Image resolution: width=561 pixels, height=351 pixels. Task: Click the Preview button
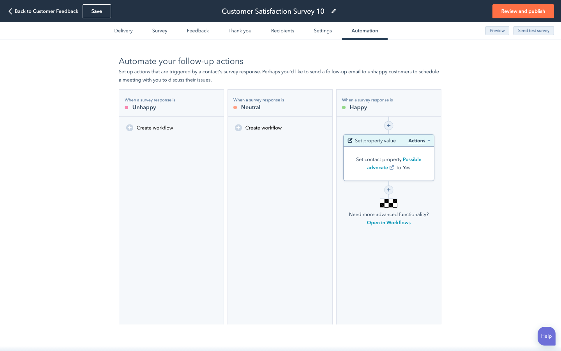click(497, 31)
